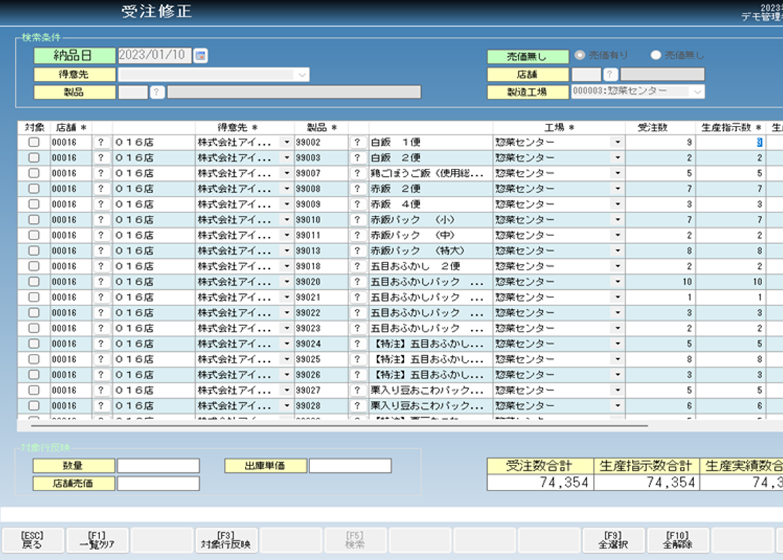Open store lookup ? in row 99028
Screen dimensions: 783x560
coord(101,406)
